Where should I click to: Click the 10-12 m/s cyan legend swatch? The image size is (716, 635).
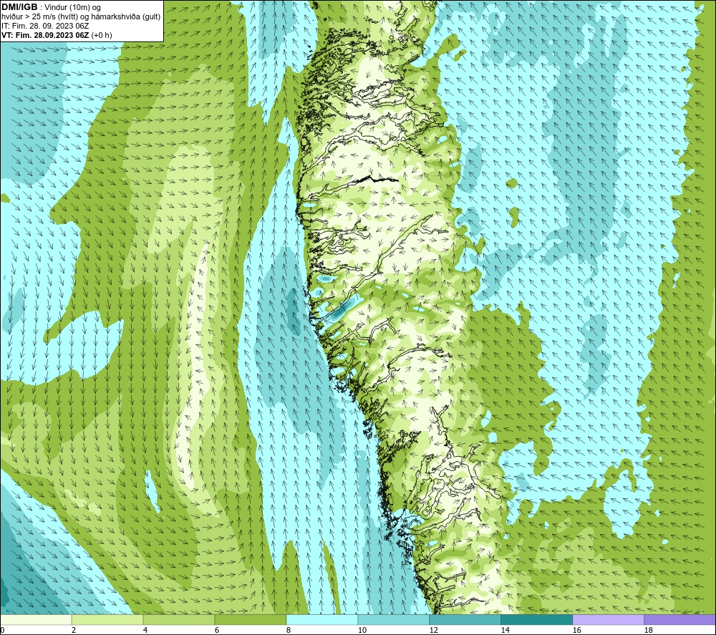point(394,619)
